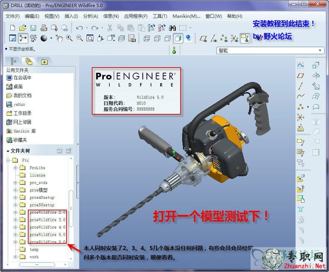Click the Copy icon

coord(120,27)
